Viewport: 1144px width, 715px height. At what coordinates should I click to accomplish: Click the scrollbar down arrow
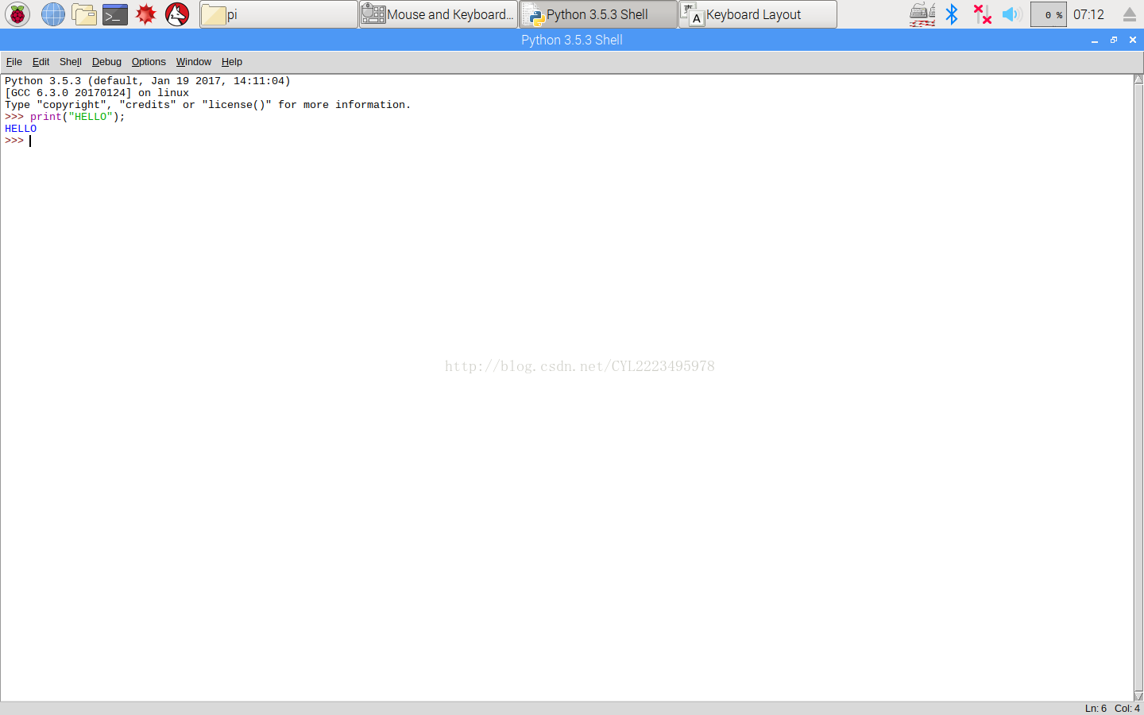[1138, 696]
